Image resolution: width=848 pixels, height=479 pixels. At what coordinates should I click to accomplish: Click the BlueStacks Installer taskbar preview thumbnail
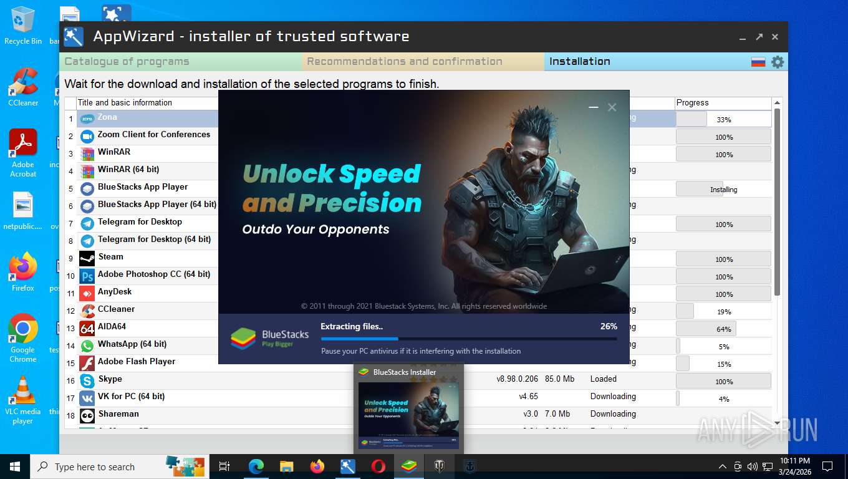coord(408,415)
